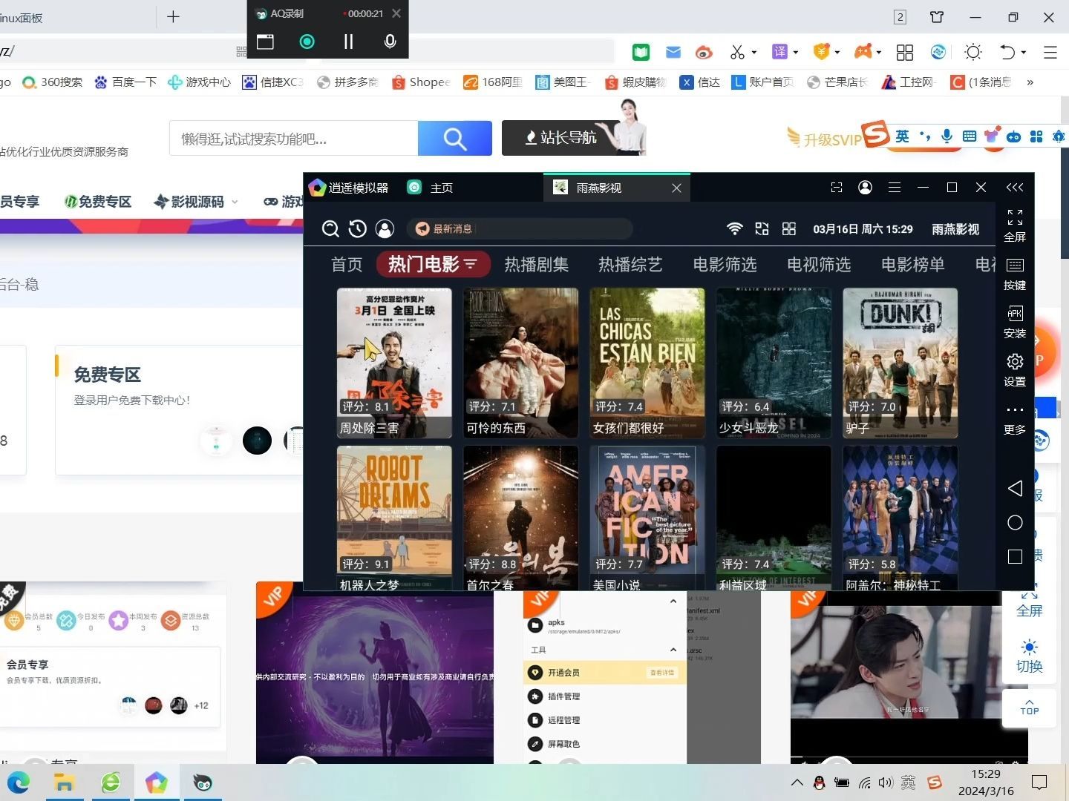Tap the Android recent-apps square in emulator
Image resolution: width=1069 pixels, height=801 pixels.
coord(1015,556)
